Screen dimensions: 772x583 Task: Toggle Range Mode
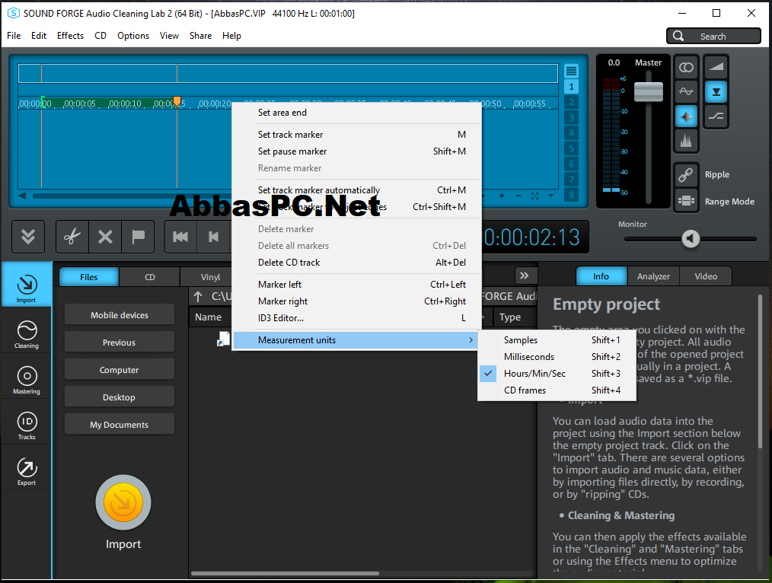point(686,201)
